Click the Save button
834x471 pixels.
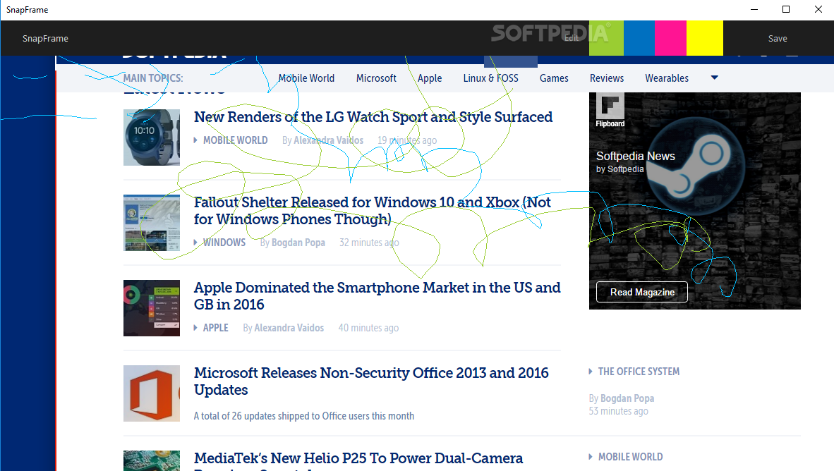778,38
